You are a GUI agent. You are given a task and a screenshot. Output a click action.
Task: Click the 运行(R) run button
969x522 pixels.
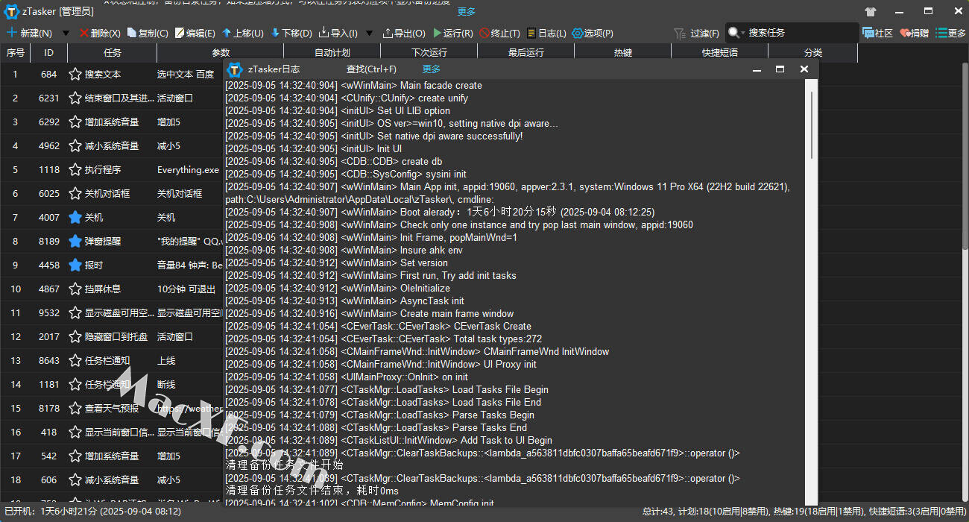(452, 34)
